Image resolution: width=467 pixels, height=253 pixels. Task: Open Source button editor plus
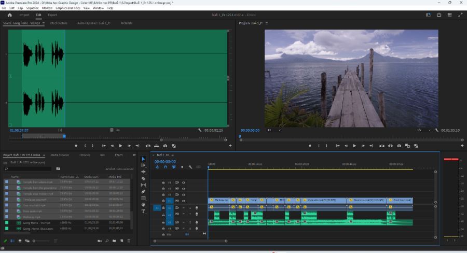pos(230,146)
